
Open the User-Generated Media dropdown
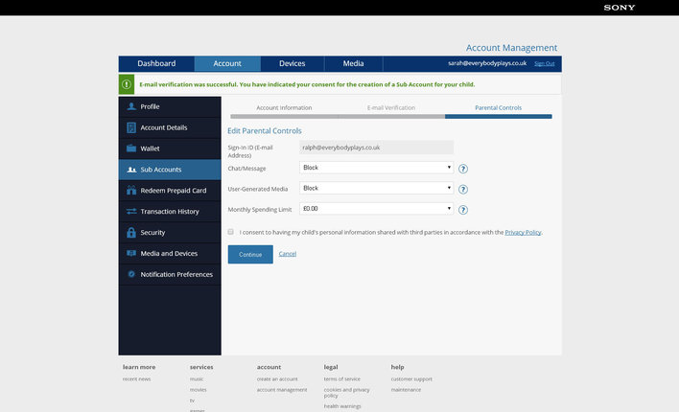(376, 188)
